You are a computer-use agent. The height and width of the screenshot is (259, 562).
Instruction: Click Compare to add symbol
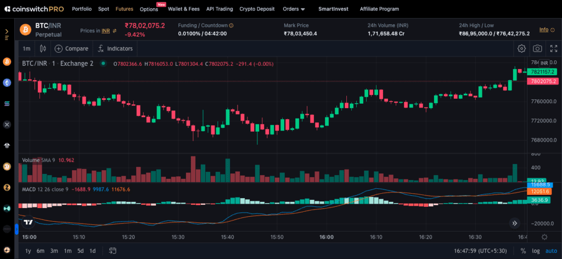coord(71,48)
